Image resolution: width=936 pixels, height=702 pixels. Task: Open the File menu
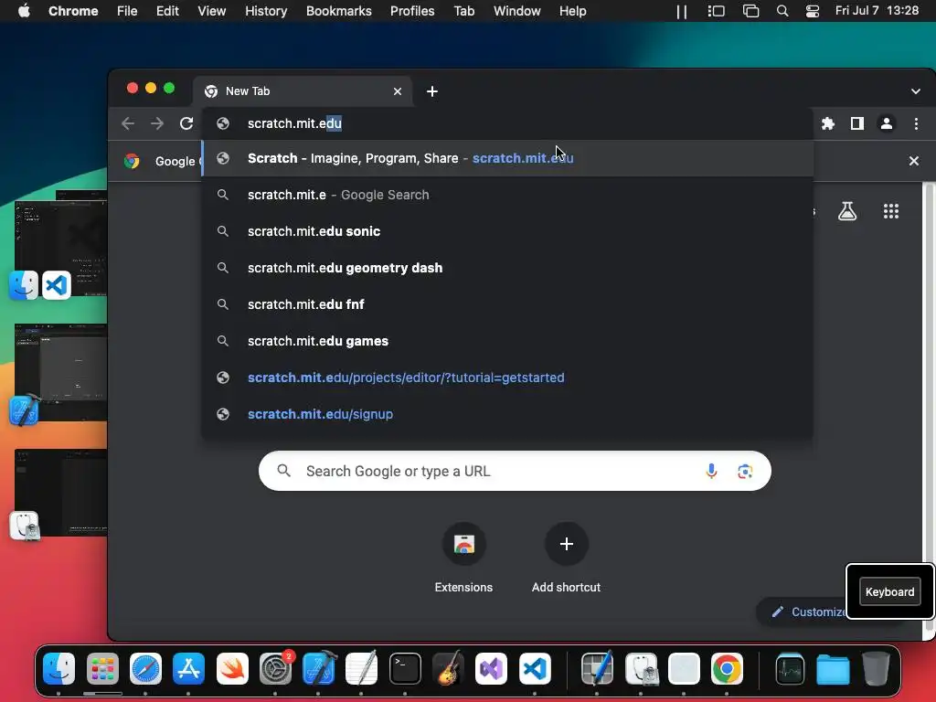click(x=127, y=11)
